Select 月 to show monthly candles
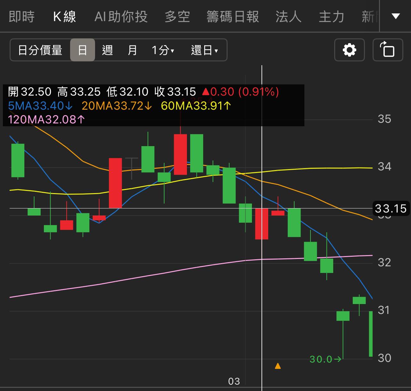Viewport: 411px width, 391px height. (132, 50)
